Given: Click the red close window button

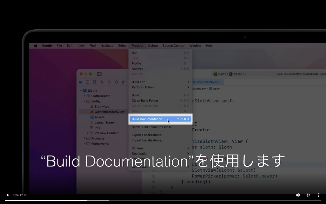Looking at the screenshot, I should pos(81,74).
